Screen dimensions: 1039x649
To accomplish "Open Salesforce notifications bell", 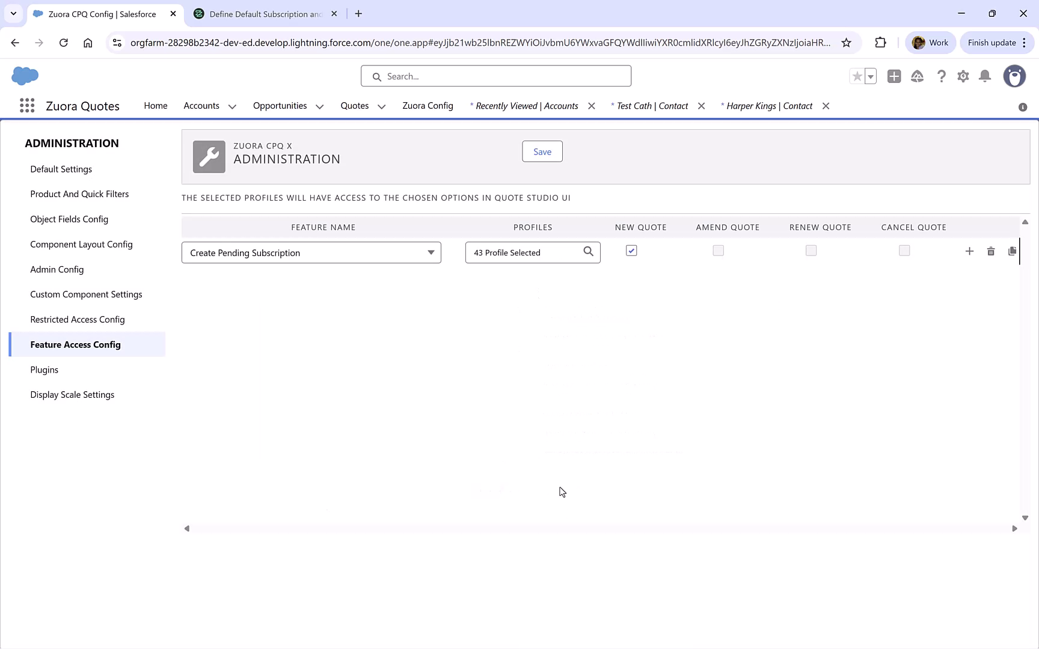I will 985,76.
